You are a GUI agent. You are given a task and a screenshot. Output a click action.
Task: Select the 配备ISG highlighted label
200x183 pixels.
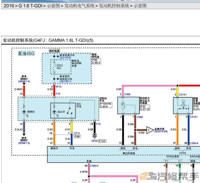(x=26, y=53)
